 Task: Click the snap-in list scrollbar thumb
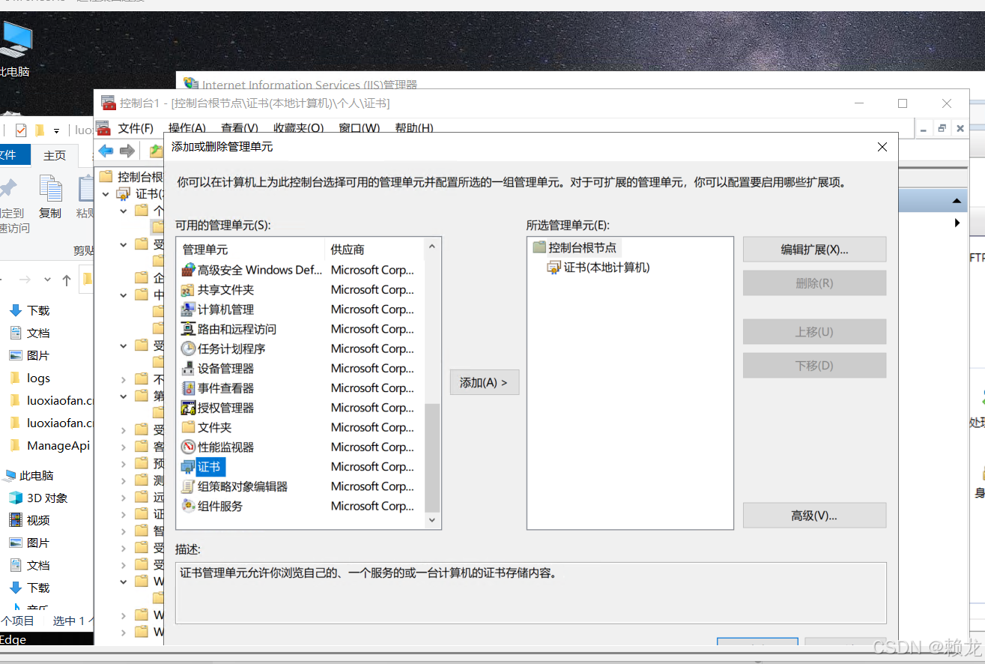point(432,457)
